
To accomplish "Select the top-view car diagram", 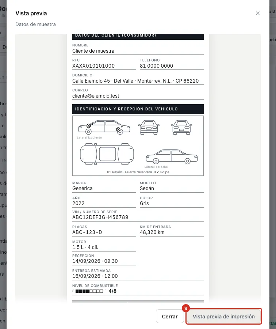I will pos(107,154).
